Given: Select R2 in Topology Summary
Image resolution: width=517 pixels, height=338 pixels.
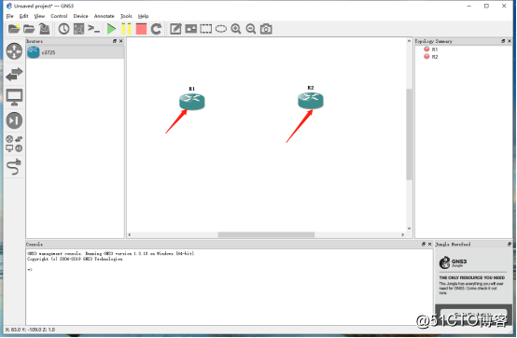Looking at the screenshot, I should (x=435, y=57).
